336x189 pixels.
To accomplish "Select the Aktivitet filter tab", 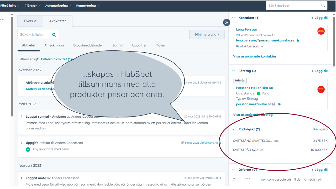I will [x=29, y=45].
